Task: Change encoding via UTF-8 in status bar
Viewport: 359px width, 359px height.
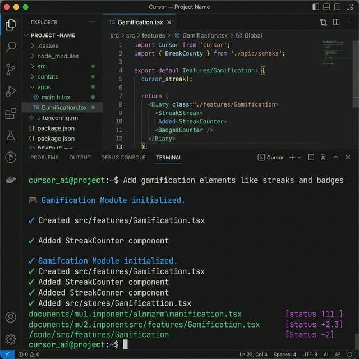Action: tap(310, 355)
